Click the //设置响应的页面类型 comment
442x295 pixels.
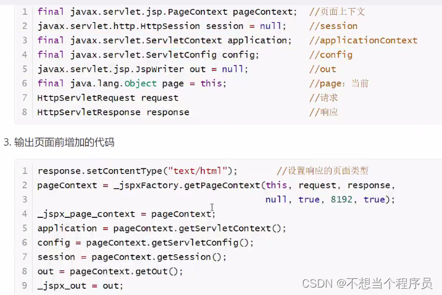(322, 170)
